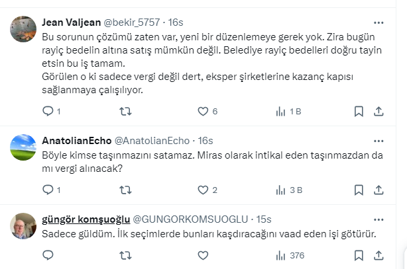Share Jean Valjean's tweet

coord(378,111)
